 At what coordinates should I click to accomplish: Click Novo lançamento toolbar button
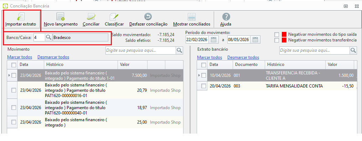61,19
